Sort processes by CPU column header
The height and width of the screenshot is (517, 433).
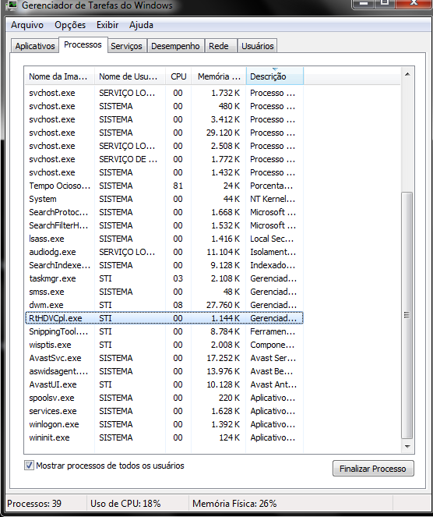[x=178, y=76]
